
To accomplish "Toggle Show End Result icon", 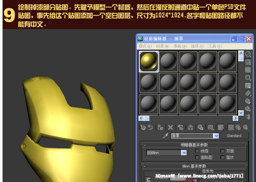I will click(231, 127).
